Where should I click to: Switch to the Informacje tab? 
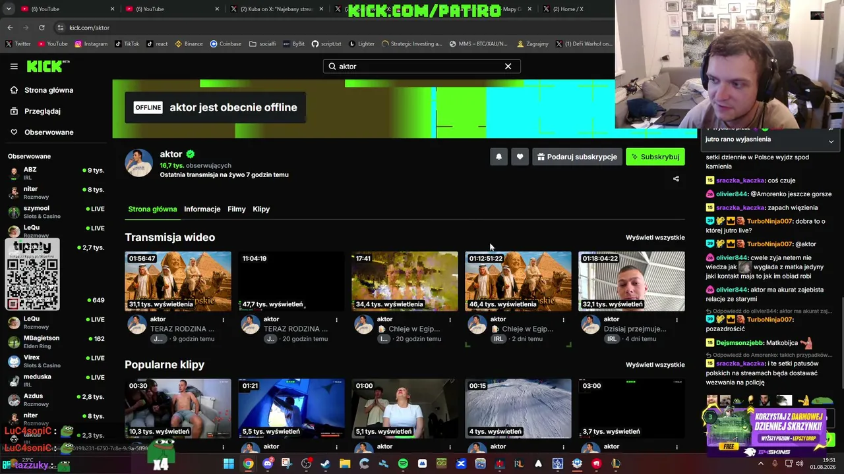pos(202,209)
